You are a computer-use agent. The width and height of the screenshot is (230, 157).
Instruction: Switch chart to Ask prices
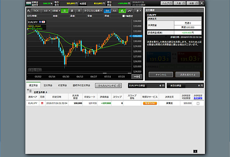click(114, 11)
